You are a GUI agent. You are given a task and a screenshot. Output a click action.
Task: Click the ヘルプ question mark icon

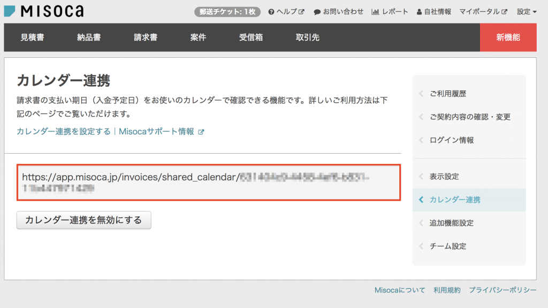(x=271, y=12)
